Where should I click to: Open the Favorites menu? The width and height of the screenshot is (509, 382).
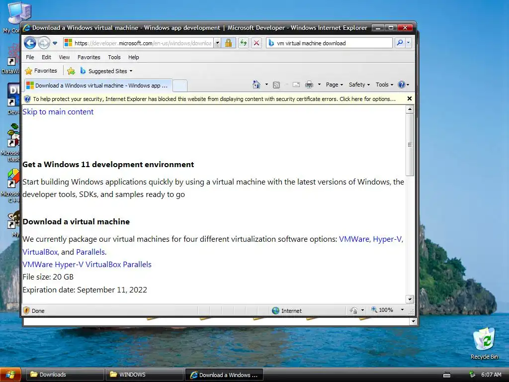pyautogui.click(x=88, y=57)
